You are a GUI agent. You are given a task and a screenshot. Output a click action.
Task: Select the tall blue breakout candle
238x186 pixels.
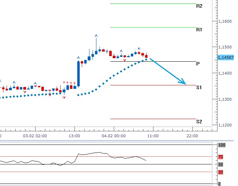tap(79, 73)
